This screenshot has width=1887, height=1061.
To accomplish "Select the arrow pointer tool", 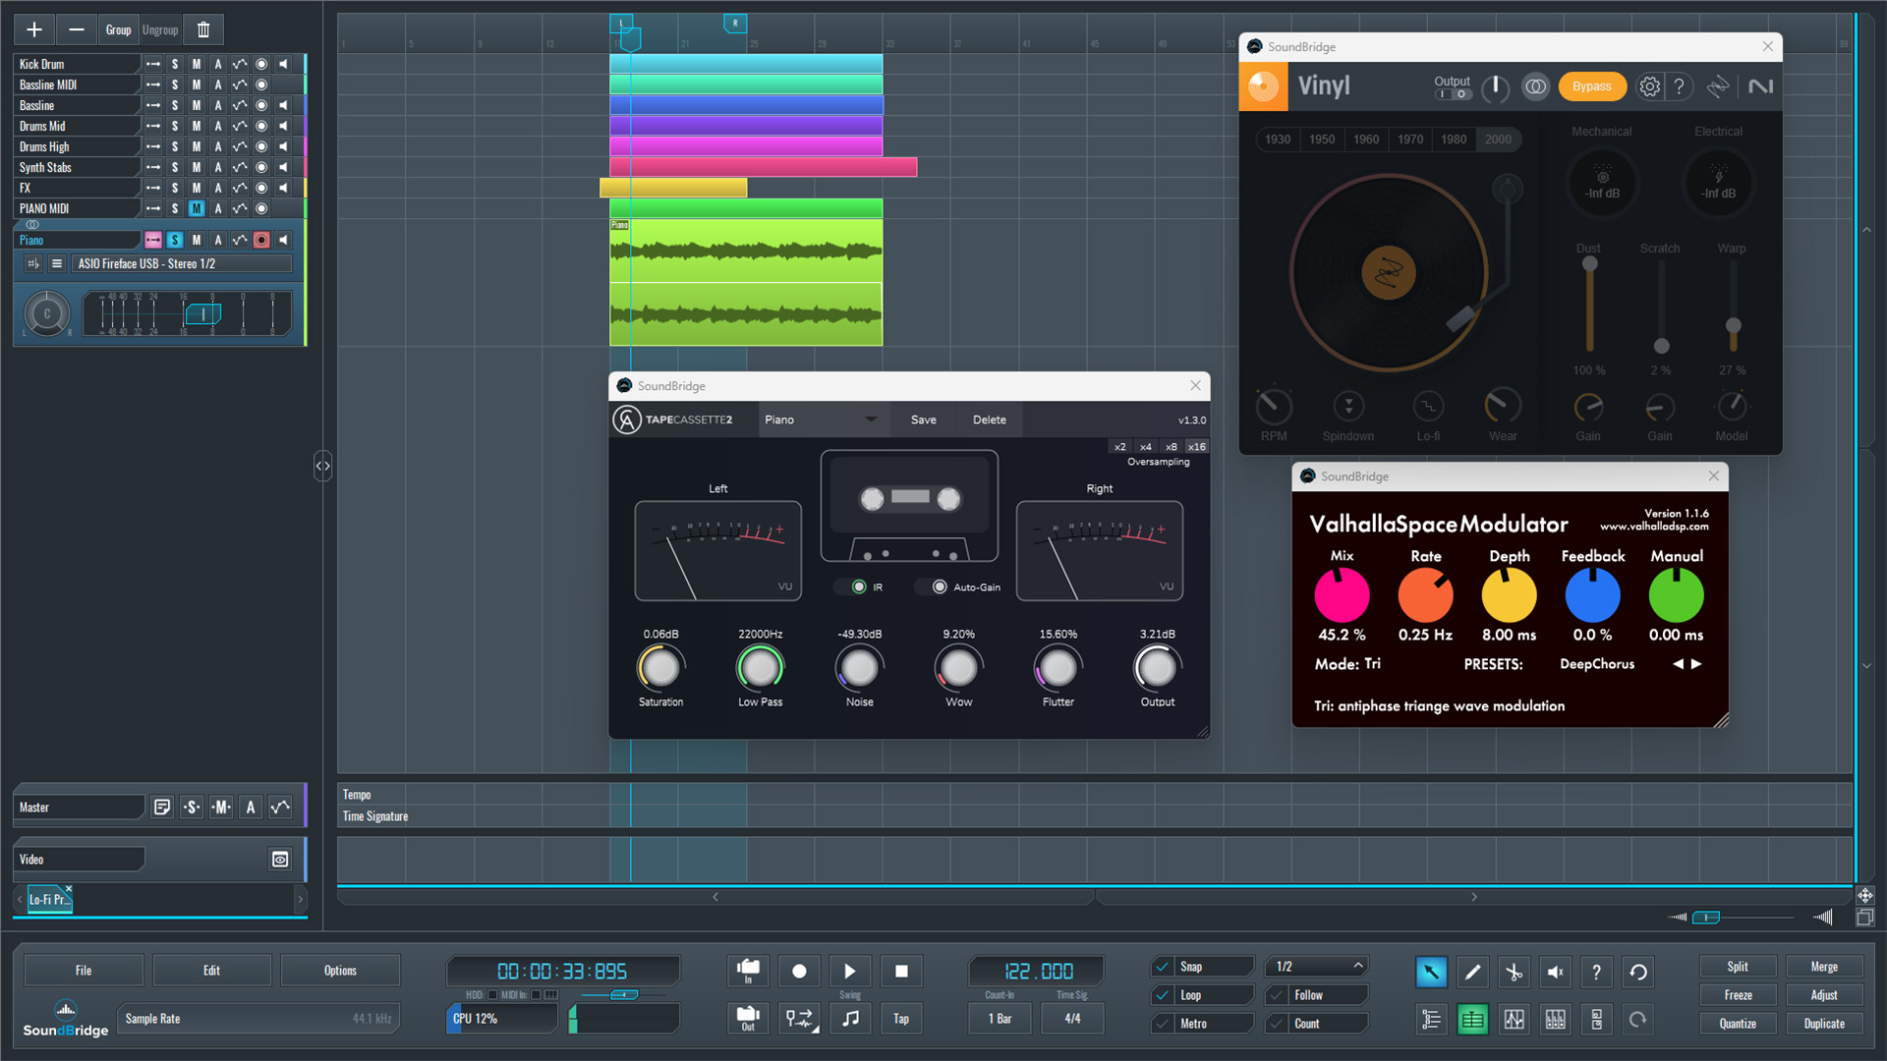I will 1431,972.
